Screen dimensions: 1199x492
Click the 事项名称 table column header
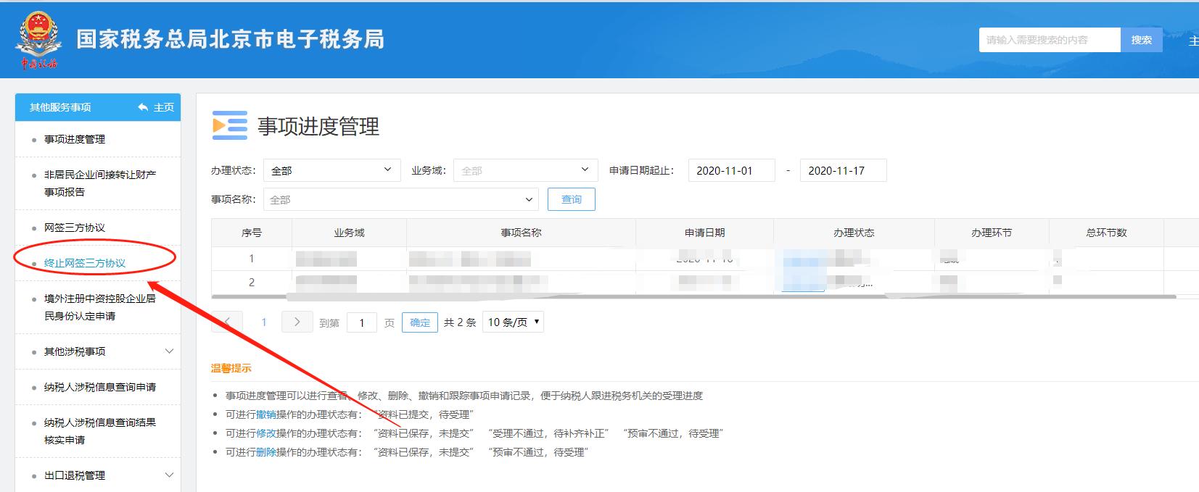tap(521, 233)
